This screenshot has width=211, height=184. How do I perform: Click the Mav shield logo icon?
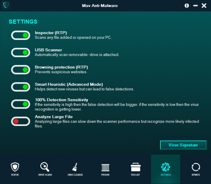[x=6, y=5]
